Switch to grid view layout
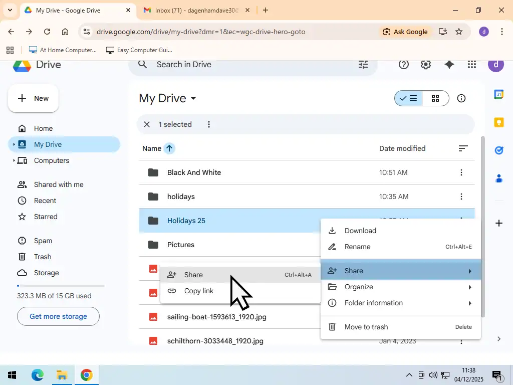Screen dimensions: 513x385 pyautogui.click(x=435, y=98)
